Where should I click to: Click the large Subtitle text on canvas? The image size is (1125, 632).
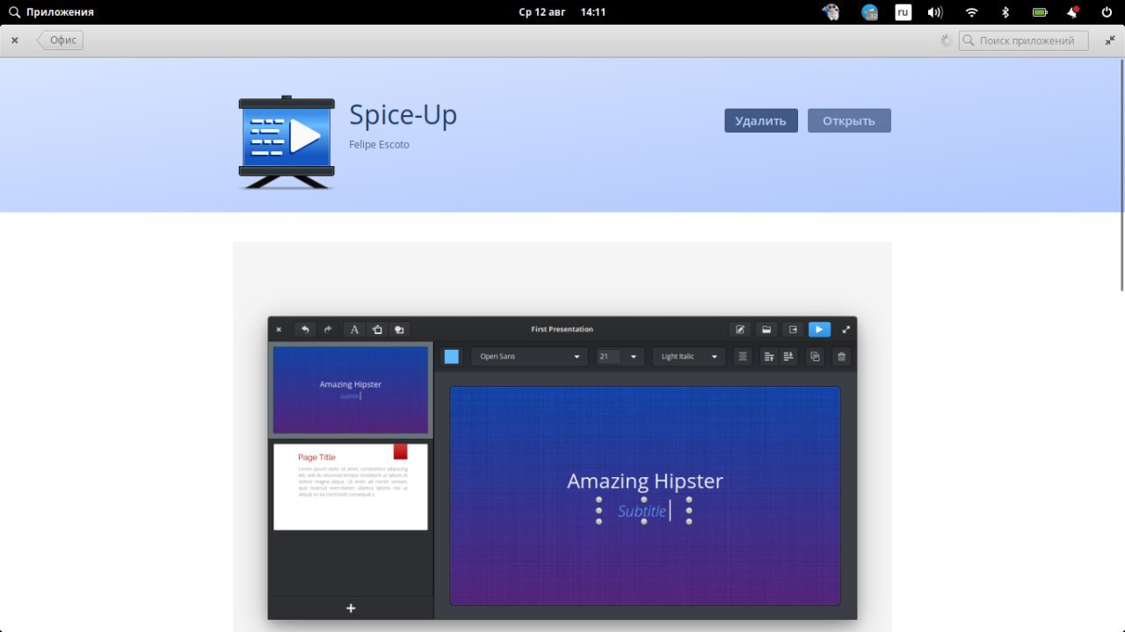pyautogui.click(x=642, y=511)
